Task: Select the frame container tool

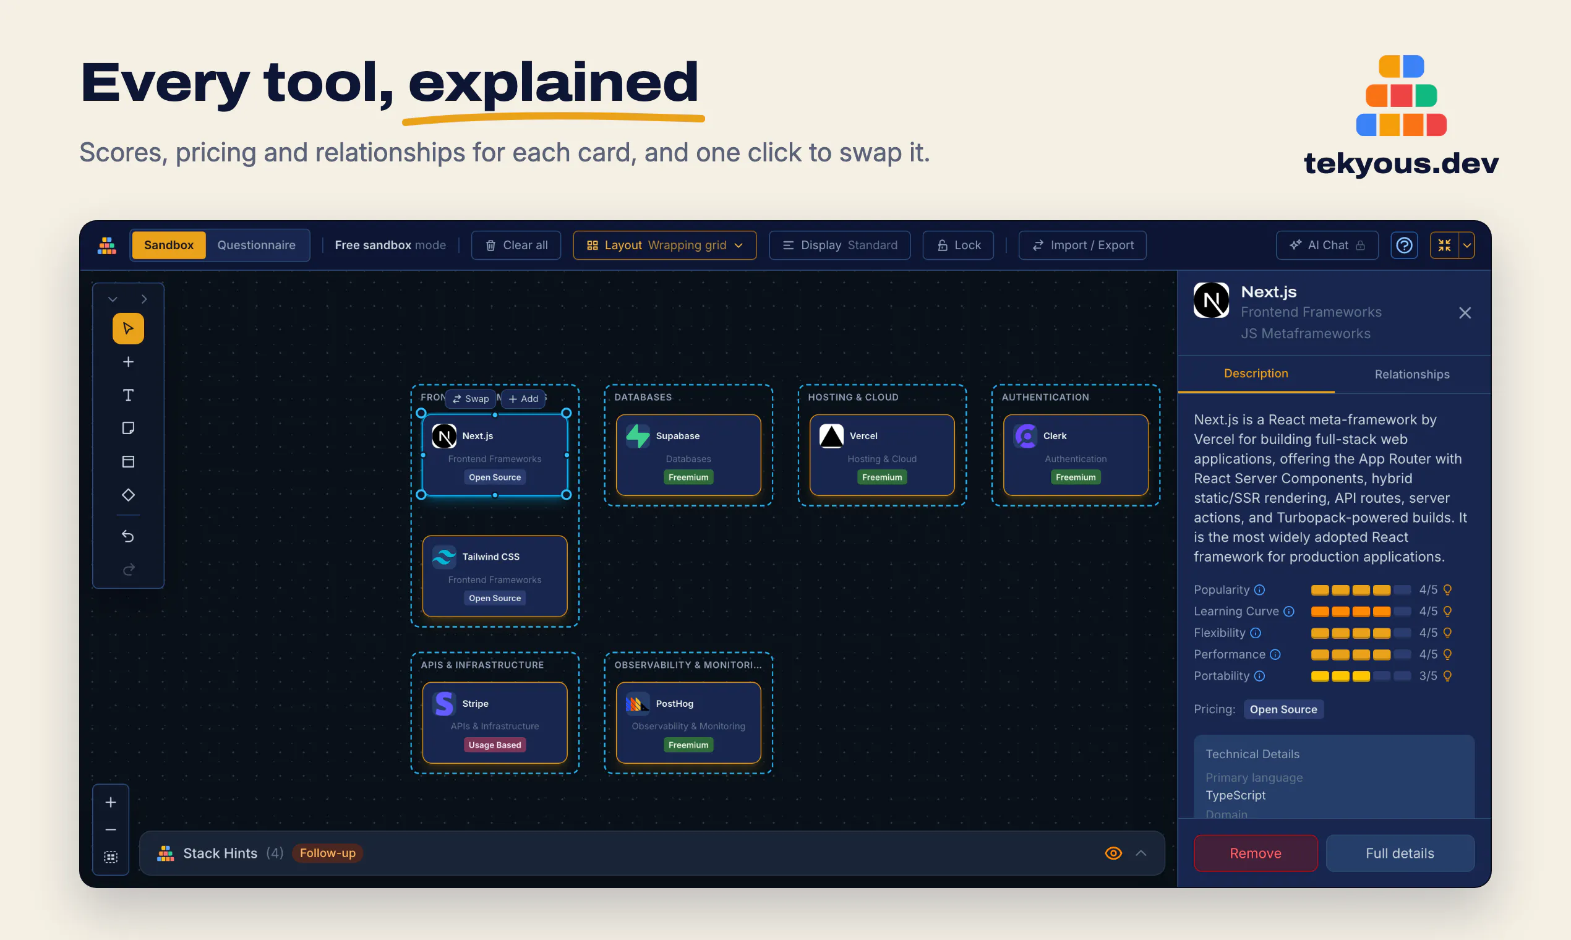Action: point(128,461)
